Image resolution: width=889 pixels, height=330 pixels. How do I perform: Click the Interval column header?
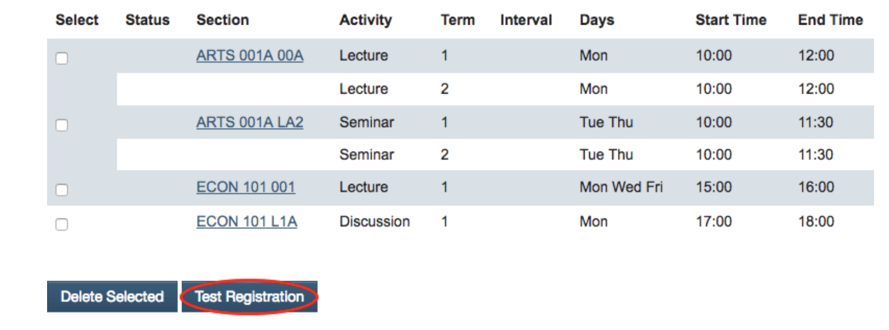coord(526,20)
